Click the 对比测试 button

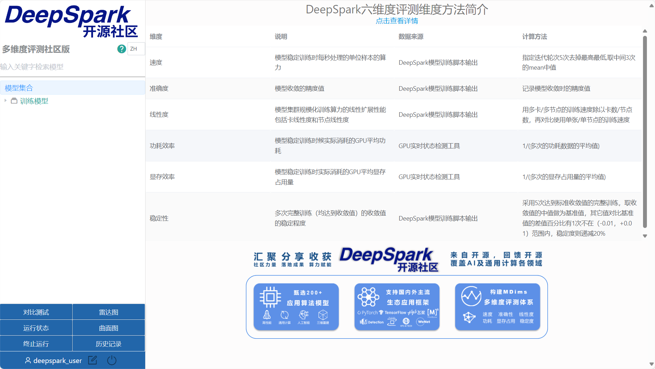[36, 312]
